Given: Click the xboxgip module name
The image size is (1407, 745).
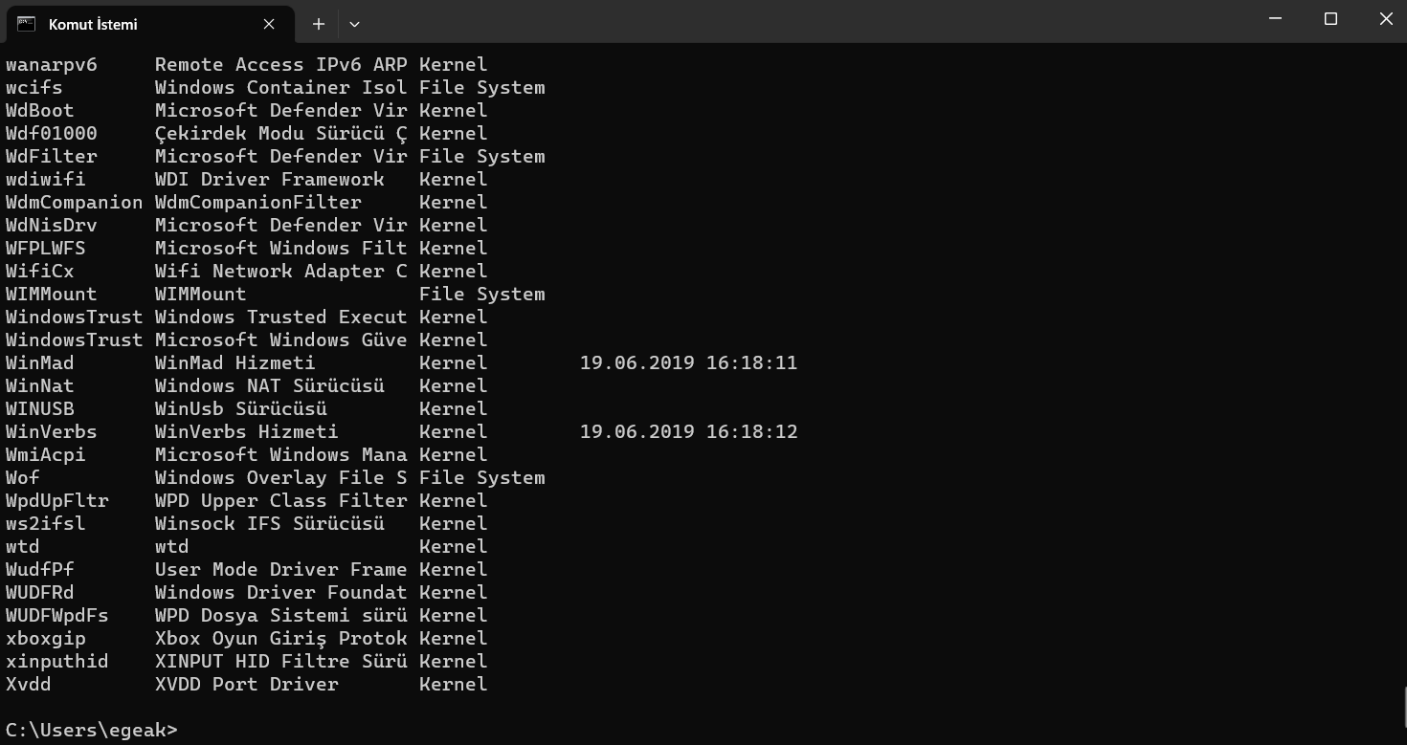Looking at the screenshot, I should coord(46,639).
